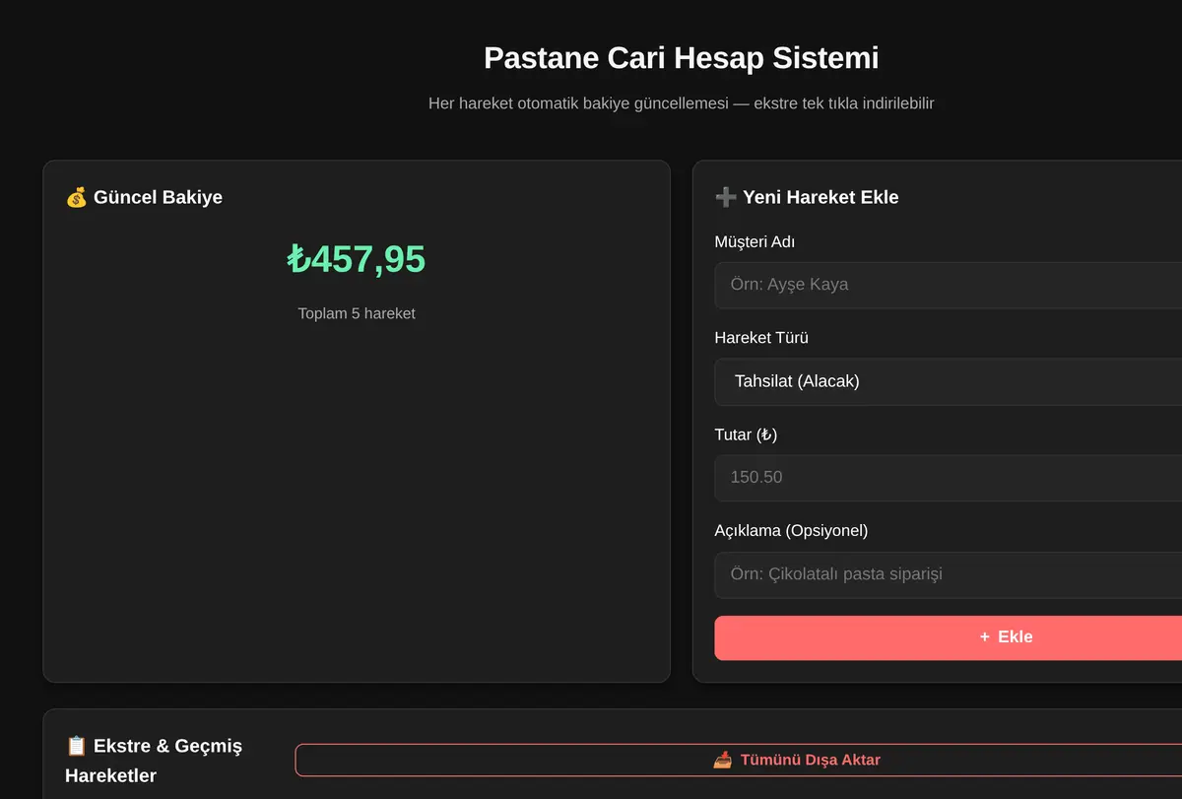The width and height of the screenshot is (1182, 799).
Task: Click the plus icon beside Yeni Hareket Ekle
Action: (726, 197)
